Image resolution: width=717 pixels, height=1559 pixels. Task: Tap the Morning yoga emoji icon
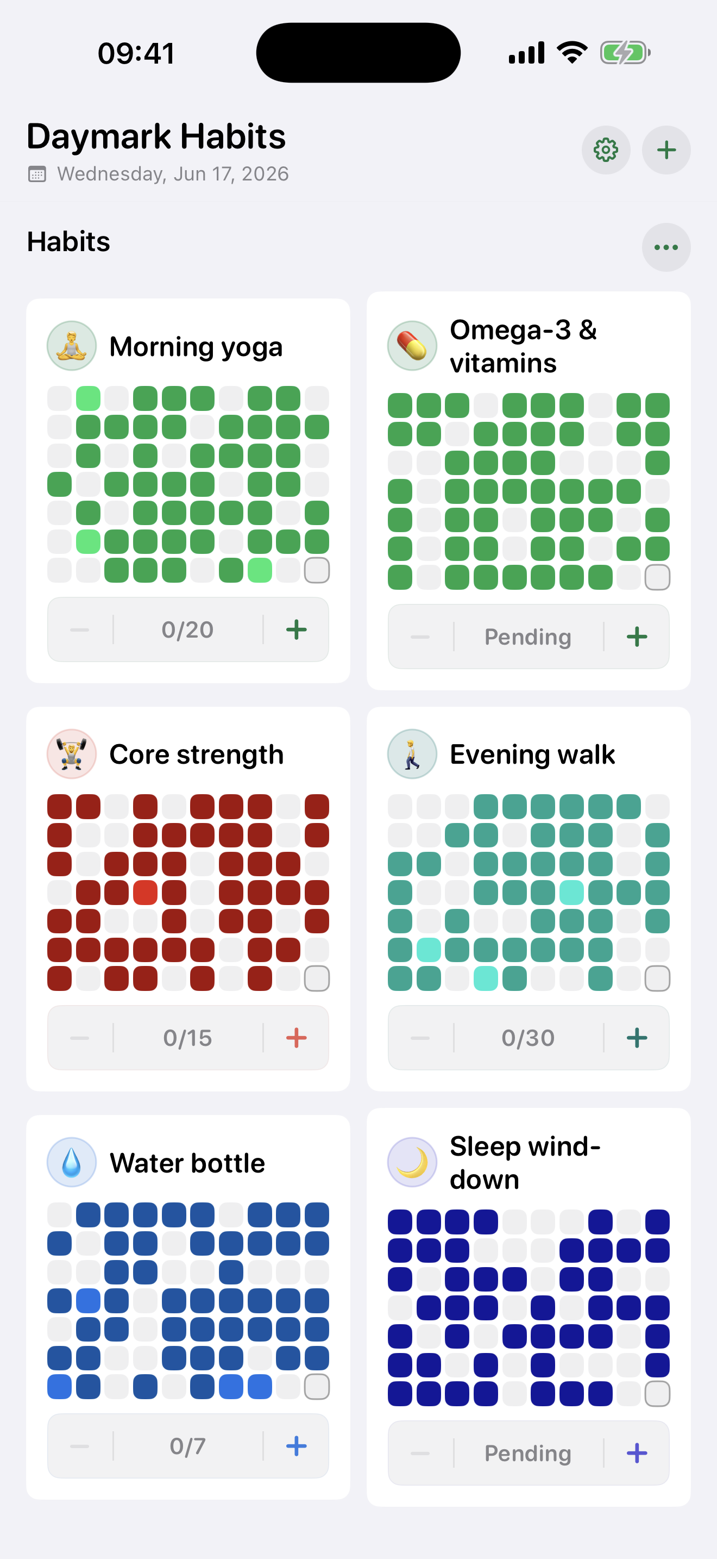72,346
